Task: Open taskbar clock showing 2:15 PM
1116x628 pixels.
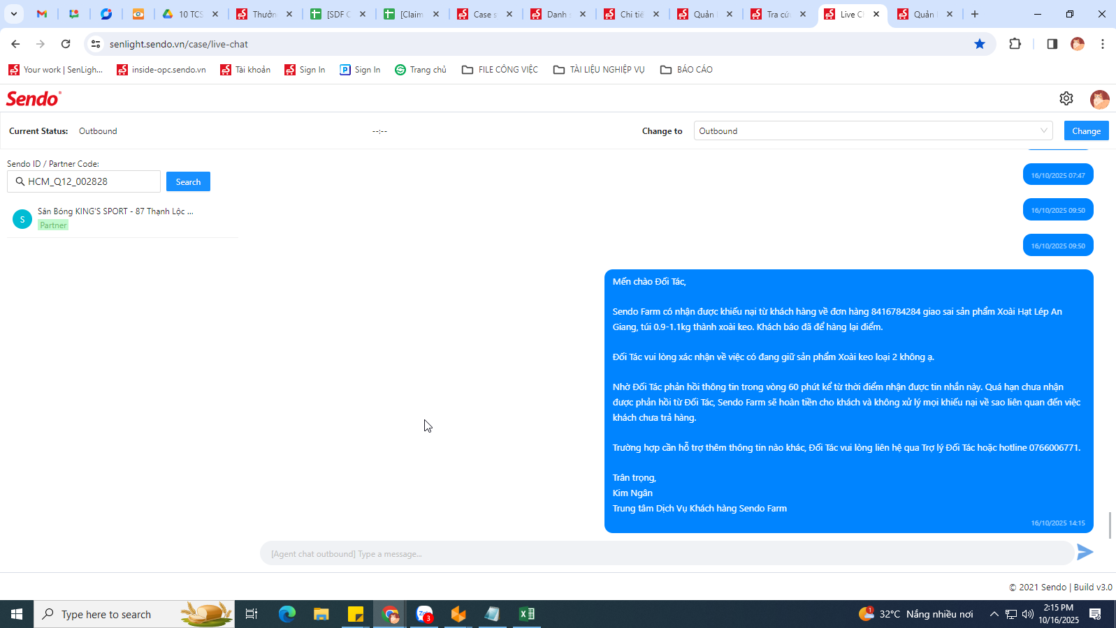Action: [x=1058, y=614]
